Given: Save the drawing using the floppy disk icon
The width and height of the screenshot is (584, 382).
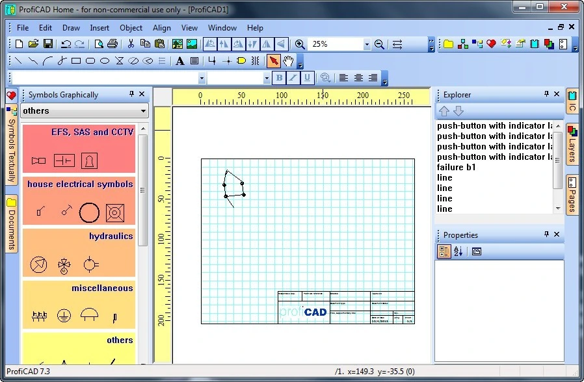Looking at the screenshot, I should (x=47, y=44).
